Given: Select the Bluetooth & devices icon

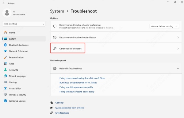Looking at the screenshot, I should point(6,45).
